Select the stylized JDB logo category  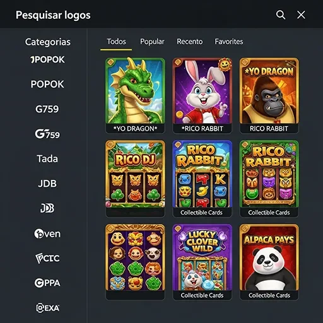tap(47, 208)
